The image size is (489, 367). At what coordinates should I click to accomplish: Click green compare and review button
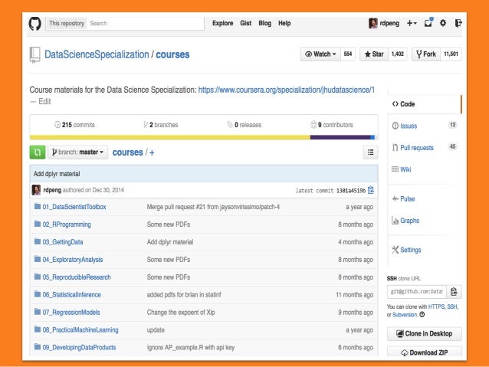tap(38, 152)
